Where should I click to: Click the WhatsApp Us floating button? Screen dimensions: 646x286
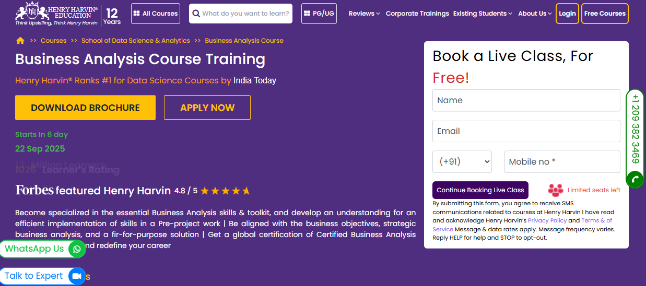pyautogui.click(x=42, y=249)
